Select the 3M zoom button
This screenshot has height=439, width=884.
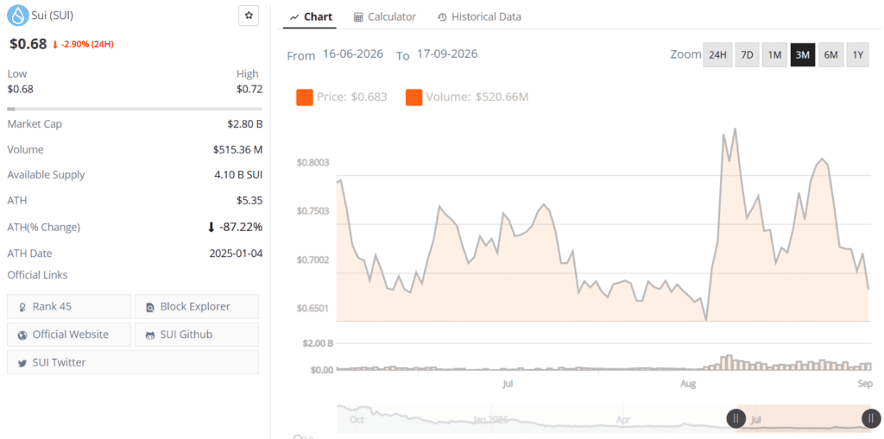[802, 54]
